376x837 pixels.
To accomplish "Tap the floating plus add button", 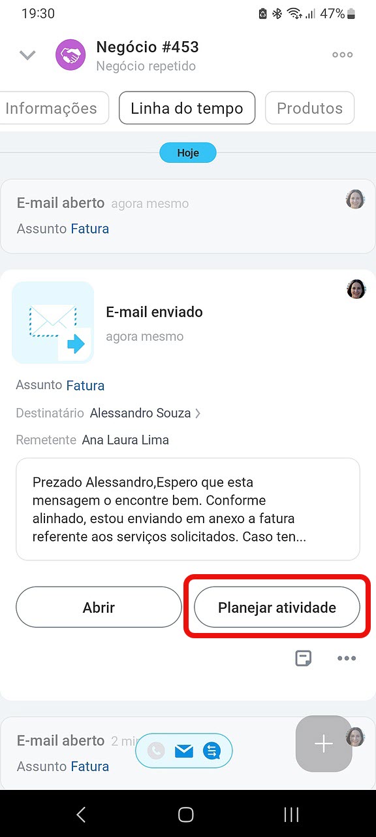I will coord(324,743).
